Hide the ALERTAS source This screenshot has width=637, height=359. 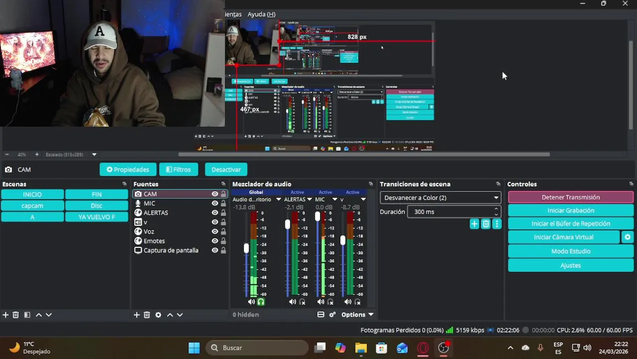click(215, 213)
